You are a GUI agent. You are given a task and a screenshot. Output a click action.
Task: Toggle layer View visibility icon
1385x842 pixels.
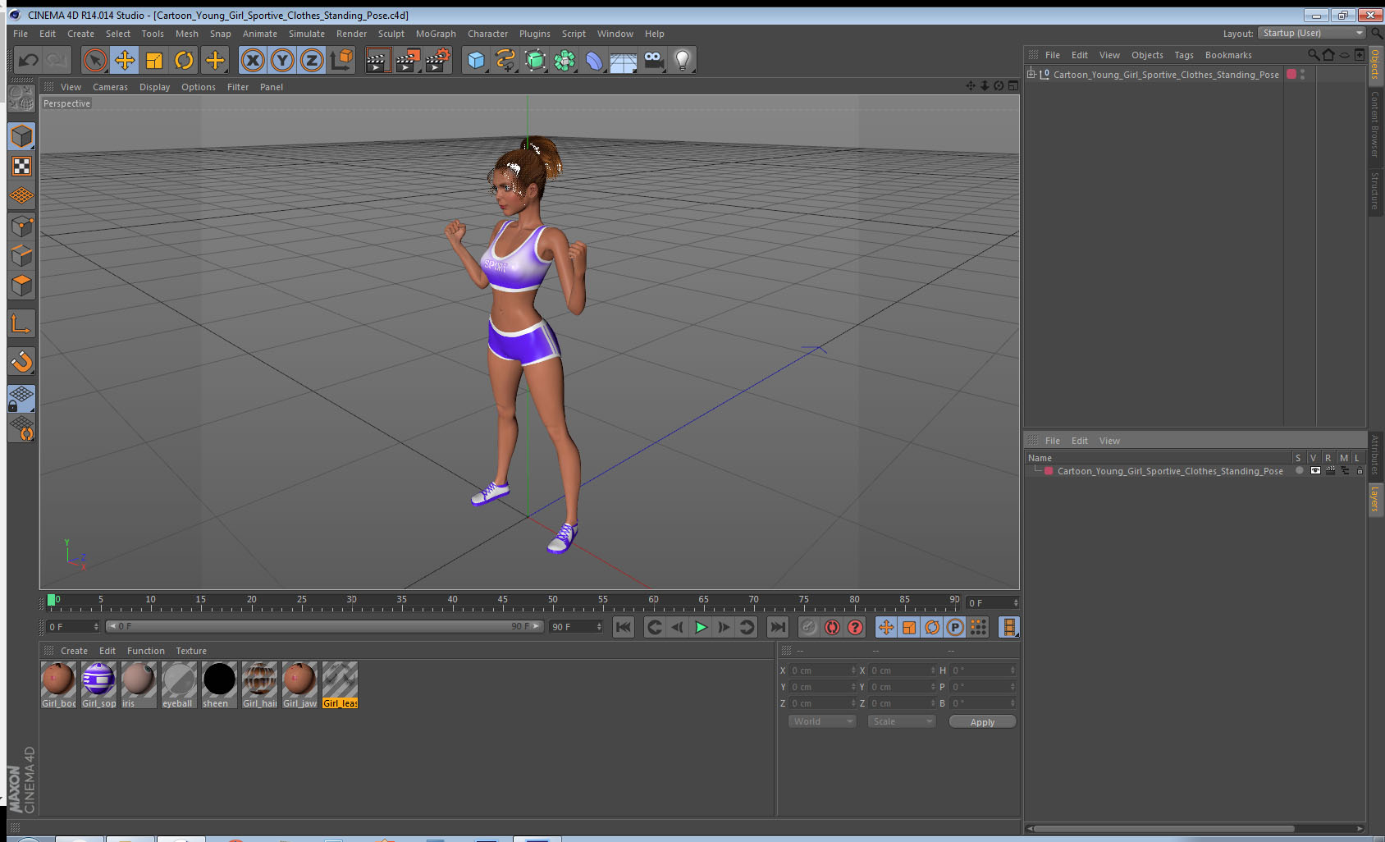click(x=1315, y=471)
